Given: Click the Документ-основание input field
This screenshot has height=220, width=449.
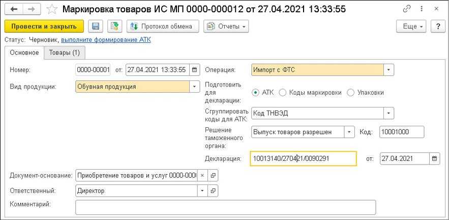Looking at the screenshot, I should 137,176.
